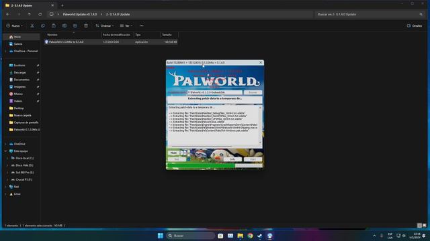This screenshot has height=241, width=430.
Task: Click the Palworld patcher taskbar icon
Action: (x=270, y=236)
